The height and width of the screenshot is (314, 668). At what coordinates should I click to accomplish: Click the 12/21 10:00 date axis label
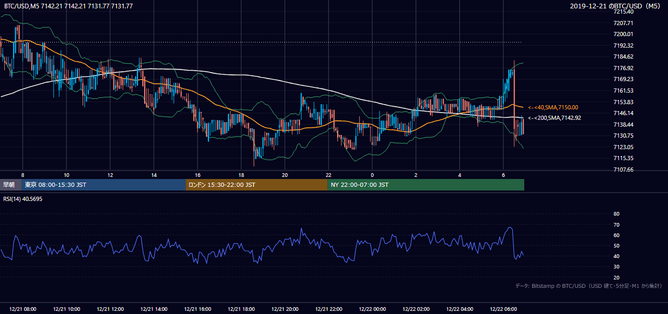pos(66,309)
